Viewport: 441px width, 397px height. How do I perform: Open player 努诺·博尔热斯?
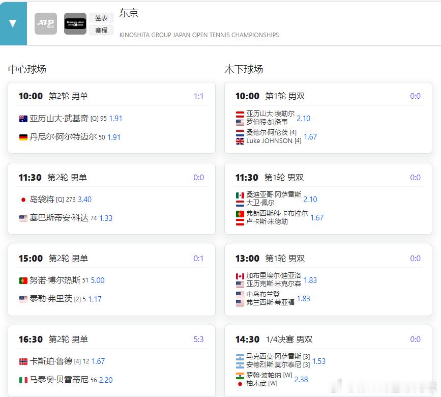click(x=55, y=280)
